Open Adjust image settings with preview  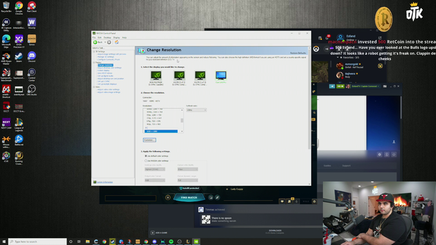[112, 54]
